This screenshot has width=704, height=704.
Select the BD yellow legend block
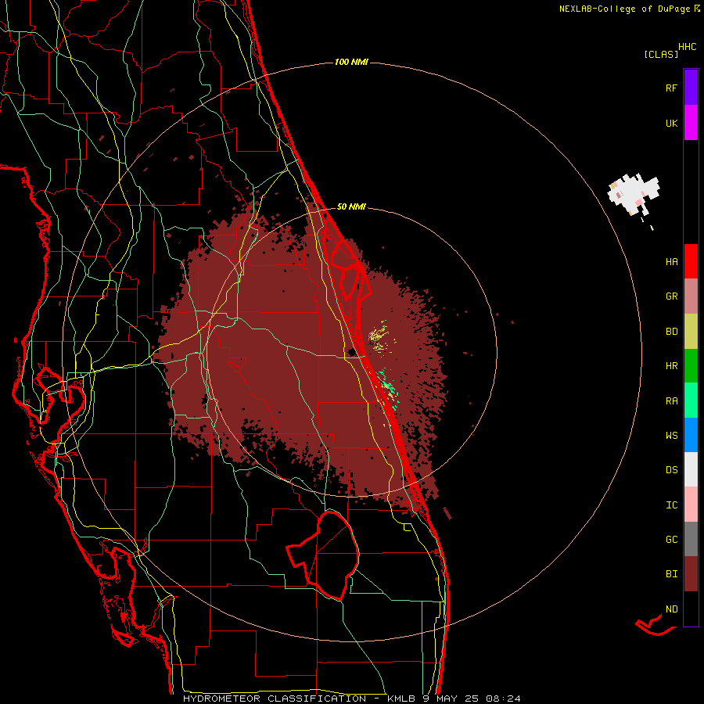tap(691, 332)
